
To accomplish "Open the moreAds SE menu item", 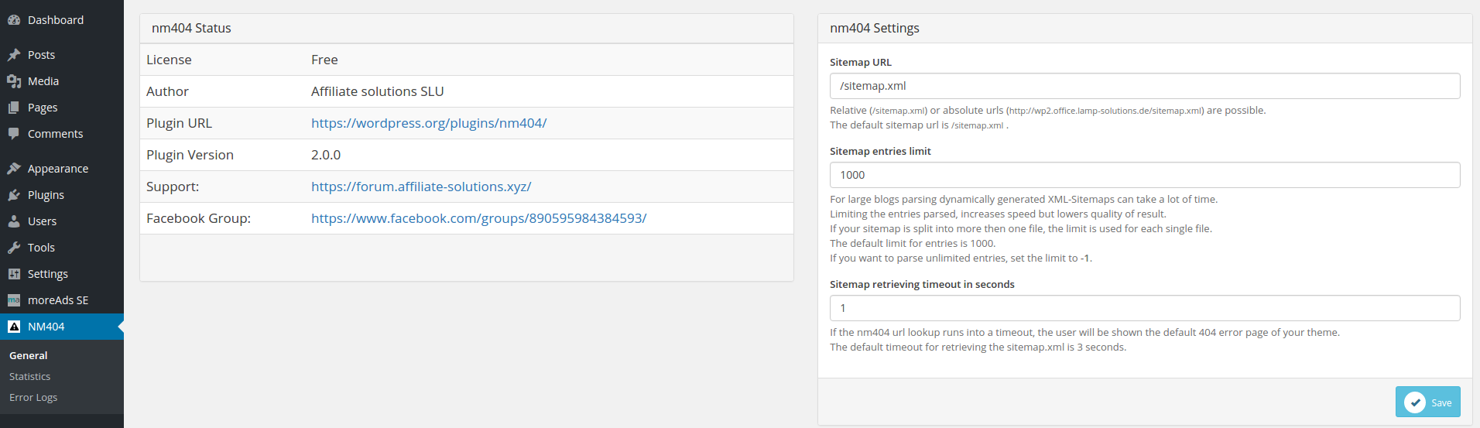I will pyautogui.click(x=62, y=300).
